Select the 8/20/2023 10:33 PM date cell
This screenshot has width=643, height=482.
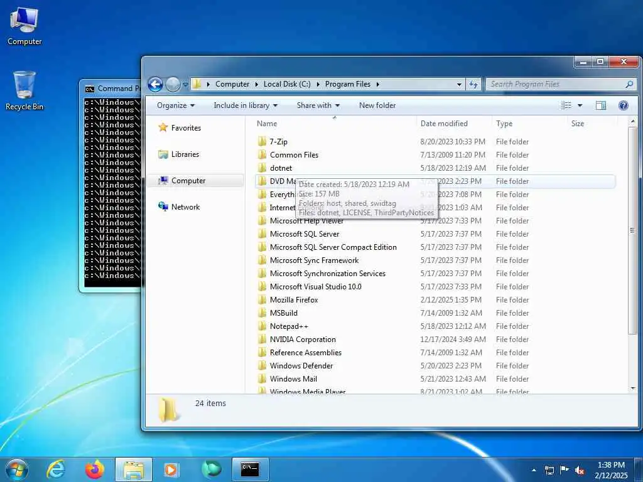[x=453, y=142]
